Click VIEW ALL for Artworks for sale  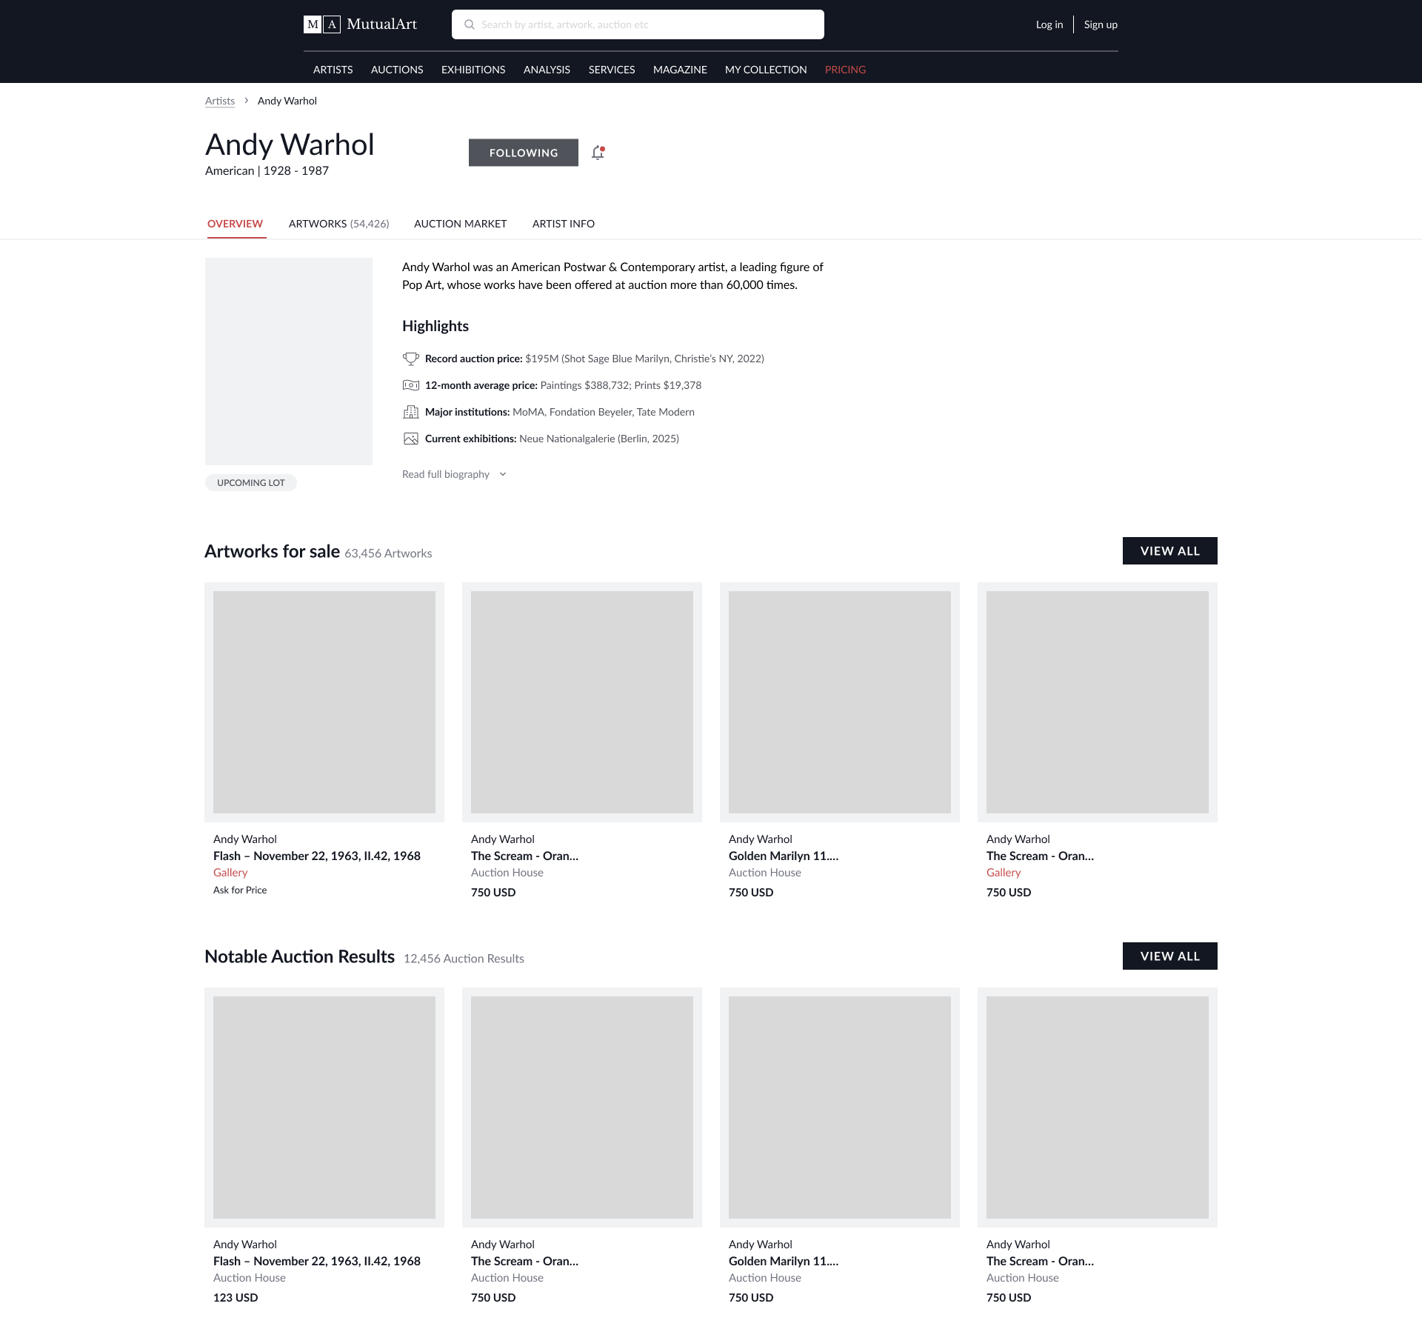(1170, 551)
